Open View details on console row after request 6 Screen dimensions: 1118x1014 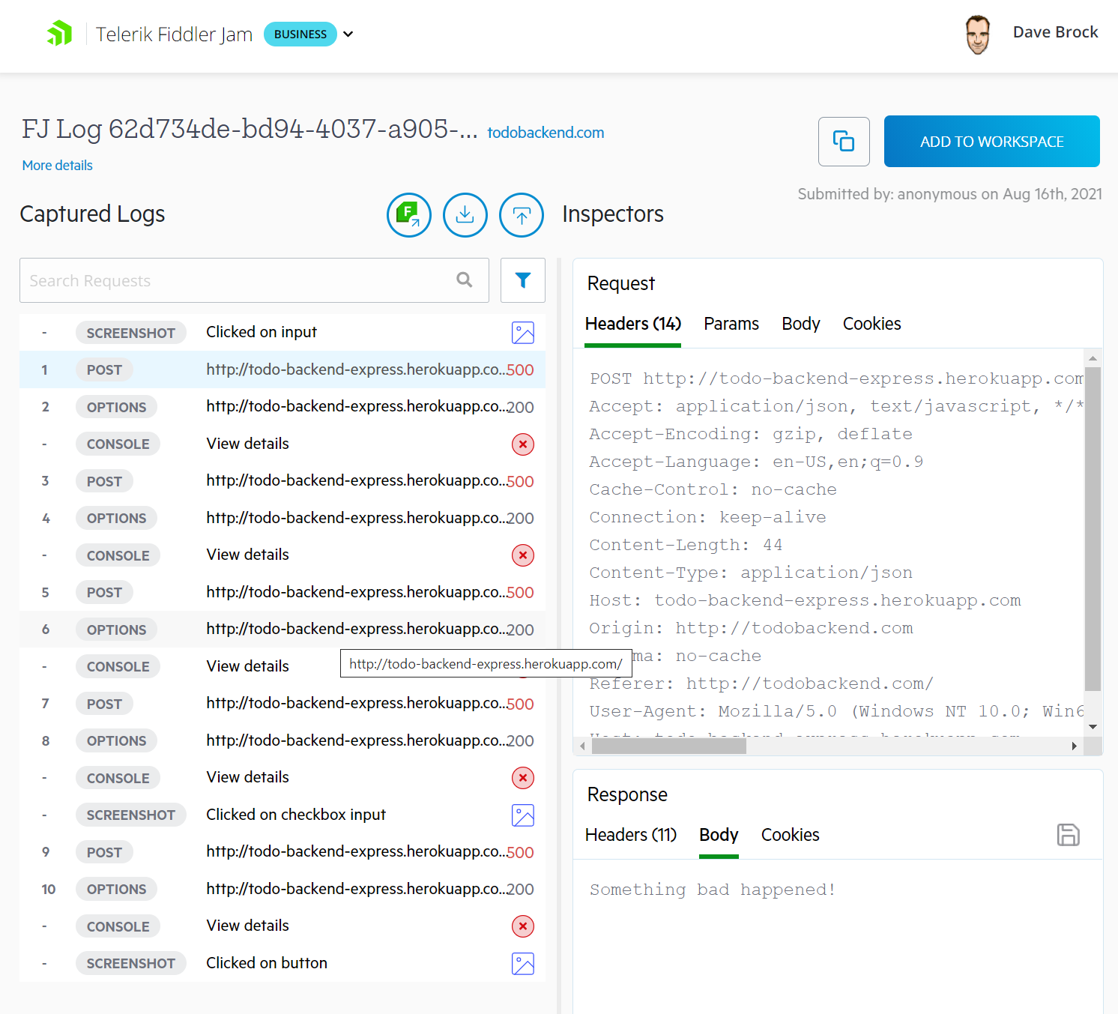coord(248,666)
